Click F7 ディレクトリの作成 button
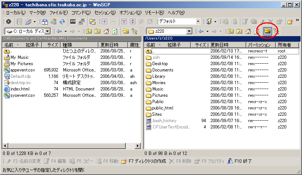The width and height of the screenshot is (302, 175). pos(143,161)
